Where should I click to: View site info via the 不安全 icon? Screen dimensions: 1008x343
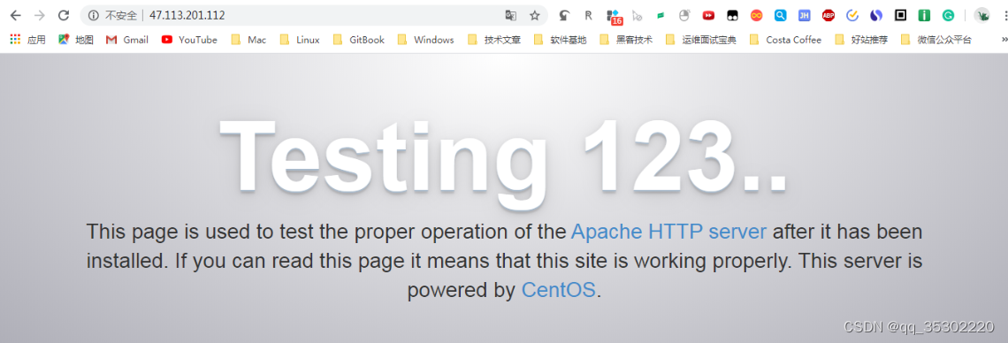(x=94, y=15)
